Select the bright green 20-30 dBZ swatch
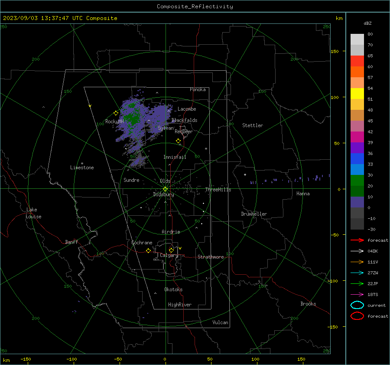Screen dimensions: 390x365 357,181
